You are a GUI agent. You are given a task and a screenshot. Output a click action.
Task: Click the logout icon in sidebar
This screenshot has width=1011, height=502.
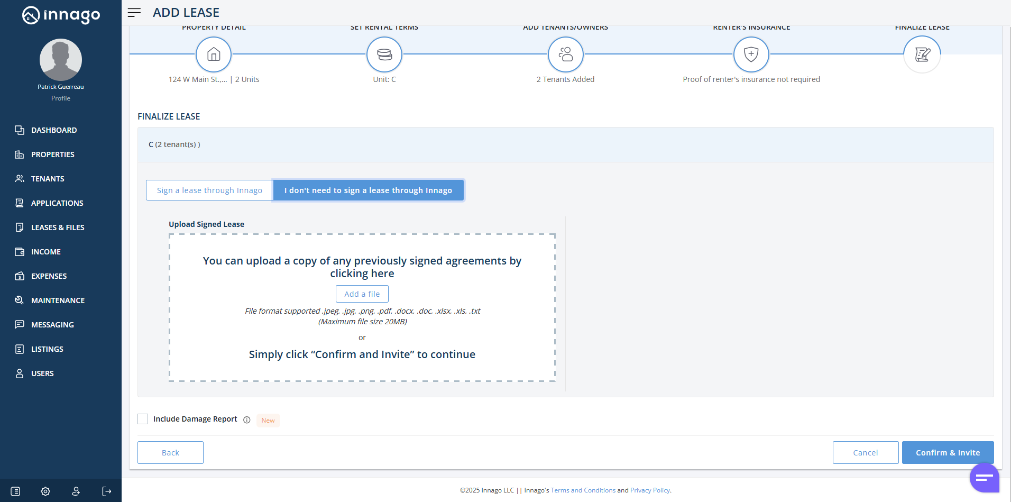point(107,491)
